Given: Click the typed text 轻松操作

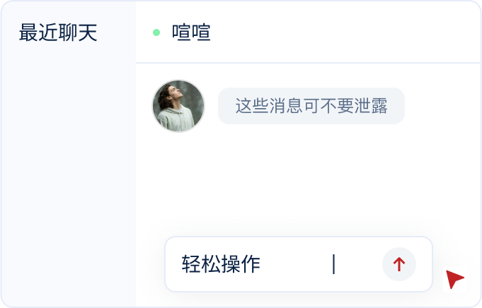Looking at the screenshot, I should coord(221,264).
